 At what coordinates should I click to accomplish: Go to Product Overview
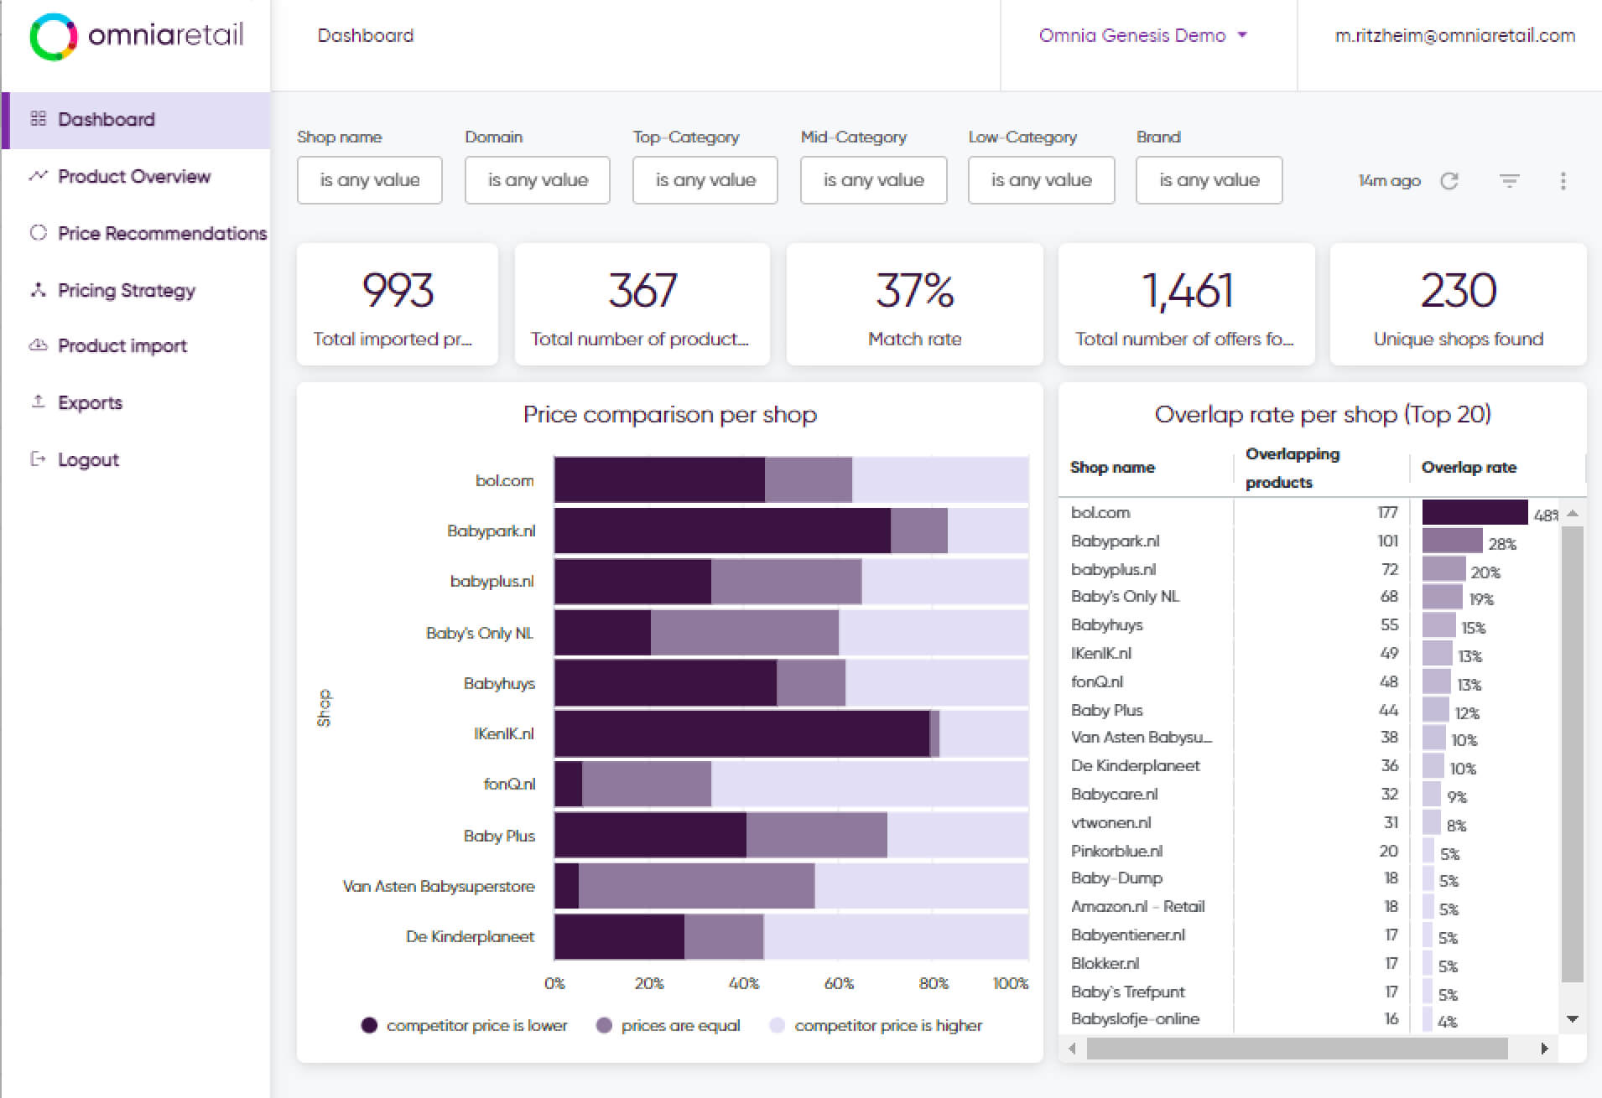[x=134, y=176]
